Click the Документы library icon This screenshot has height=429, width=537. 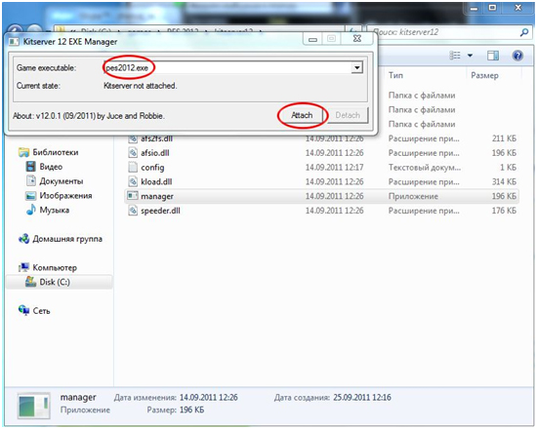(x=31, y=181)
